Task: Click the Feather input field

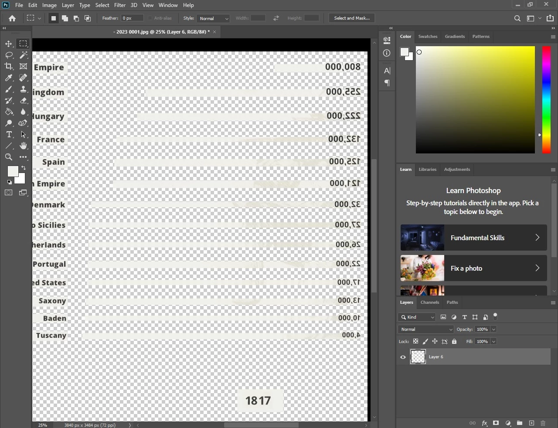Action: click(x=132, y=18)
